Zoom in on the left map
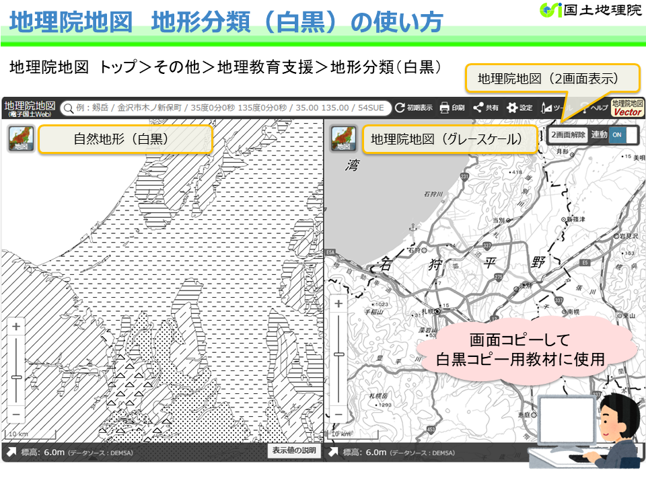 point(16,327)
